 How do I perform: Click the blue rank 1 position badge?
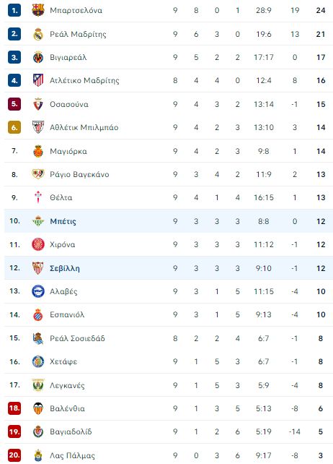[14, 10]
